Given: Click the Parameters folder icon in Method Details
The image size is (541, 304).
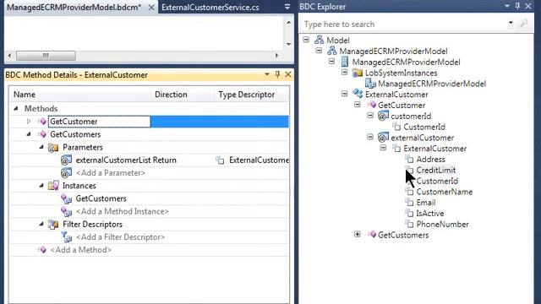Looking at the screenshot, I should (53, 148).
